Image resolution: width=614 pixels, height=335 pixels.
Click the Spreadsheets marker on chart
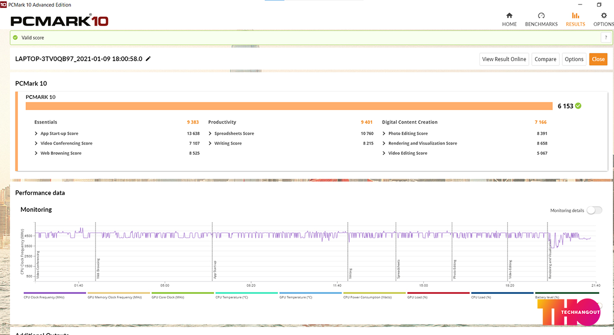click(398, 269)
